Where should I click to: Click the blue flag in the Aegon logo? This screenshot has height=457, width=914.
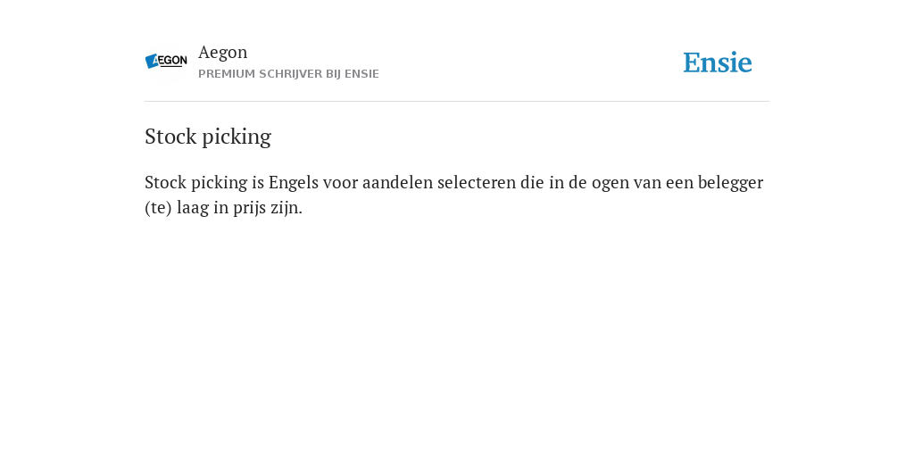coord(152,62)
